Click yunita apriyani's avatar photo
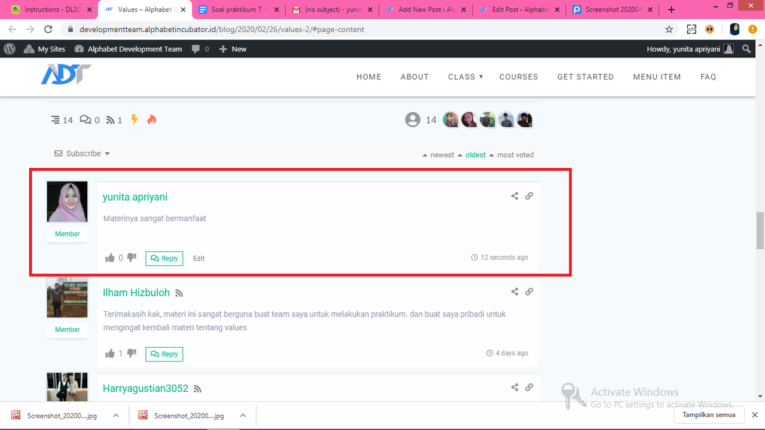This screenshot has width=765, height=430. pos(67,202)
